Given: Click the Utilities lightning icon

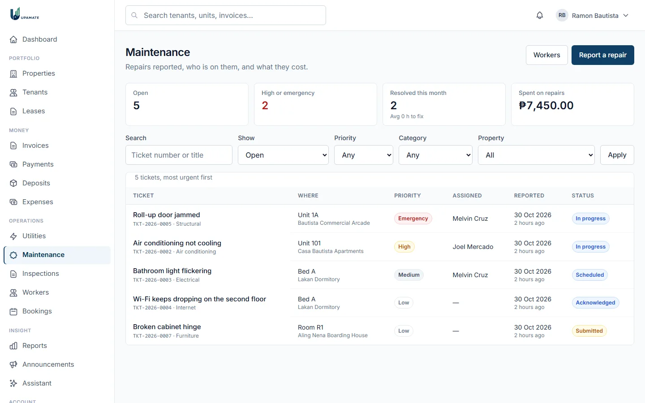Looking at the screenshot, I should [13, 236].
